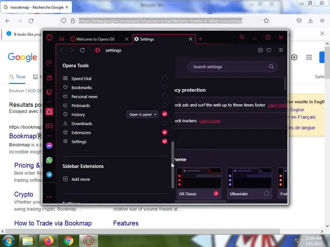Disable Extensions sidebar checkmark
330x247 pixels.
point(165,132)
